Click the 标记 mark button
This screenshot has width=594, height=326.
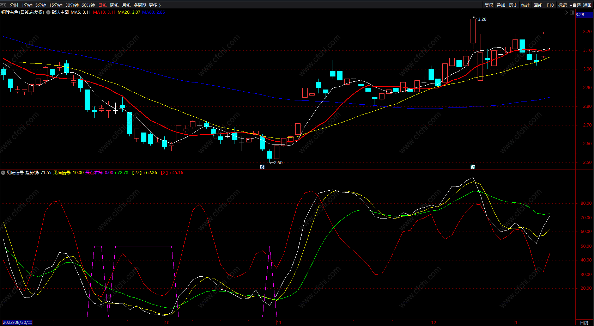[x=563, y=5]
